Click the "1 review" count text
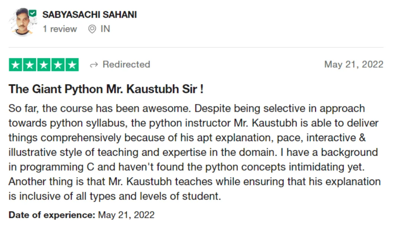Image resolution: width=402 pixels, height=226 pixels. click(60, 29)
